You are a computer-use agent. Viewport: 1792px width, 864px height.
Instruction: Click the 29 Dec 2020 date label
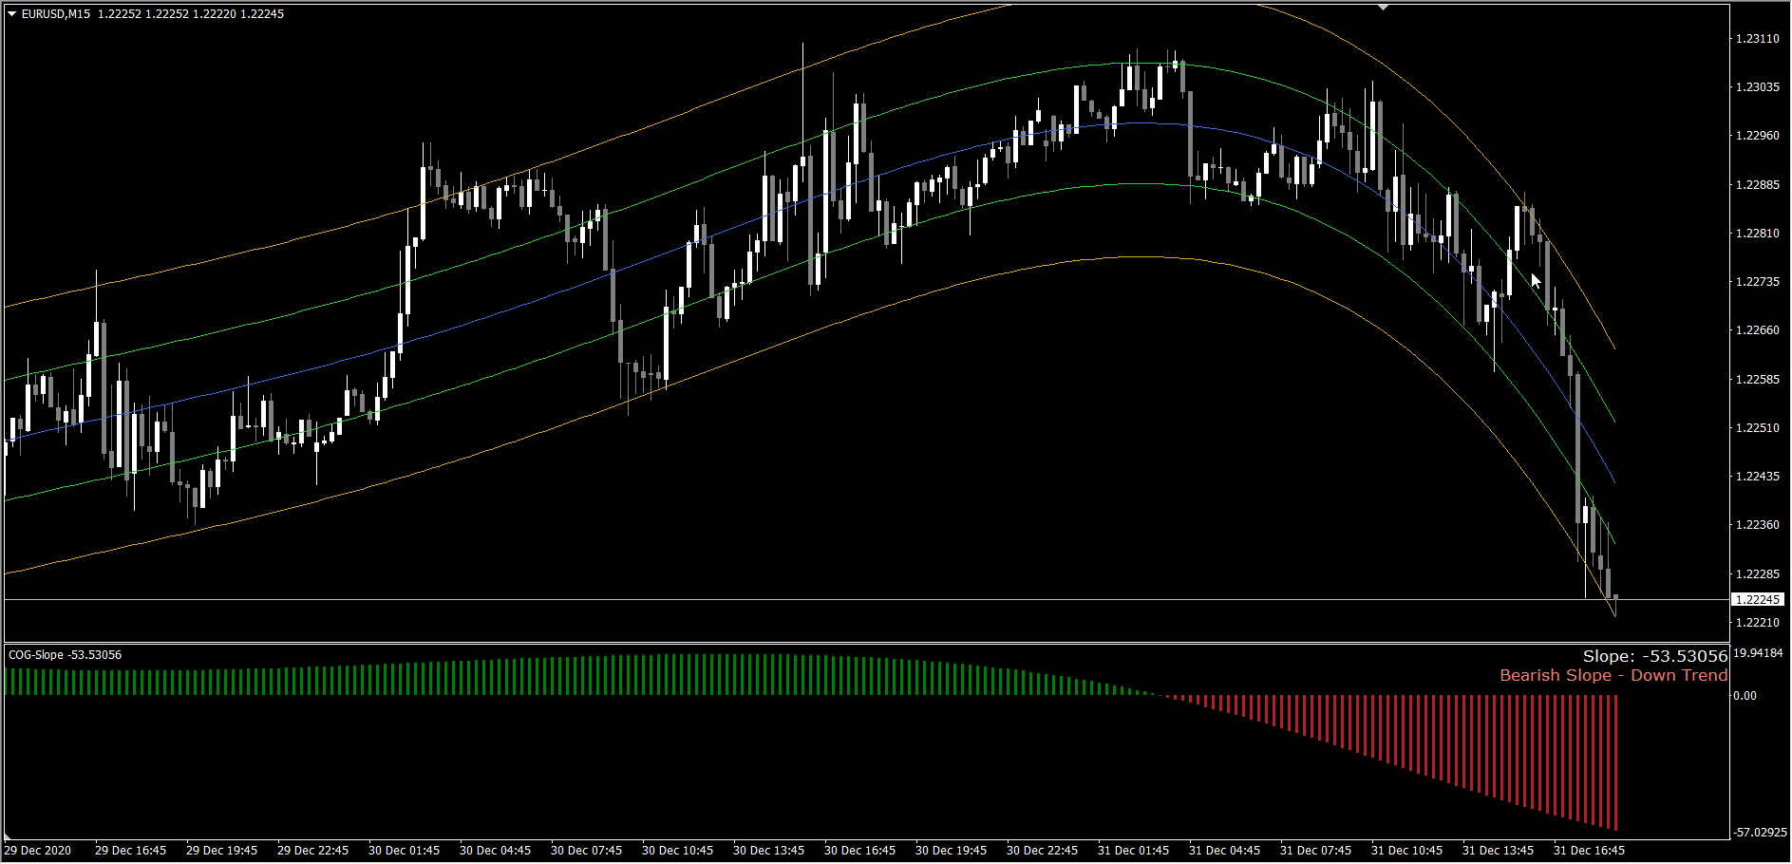tap(38, 851)
